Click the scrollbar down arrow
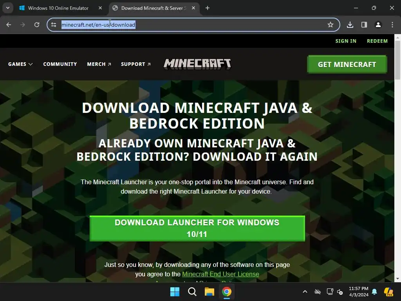 [x=398, y=279]
